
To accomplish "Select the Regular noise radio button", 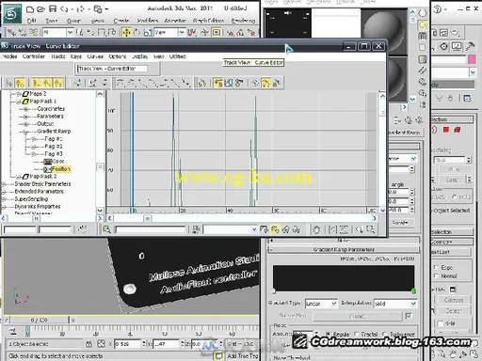I will point(328,334).
